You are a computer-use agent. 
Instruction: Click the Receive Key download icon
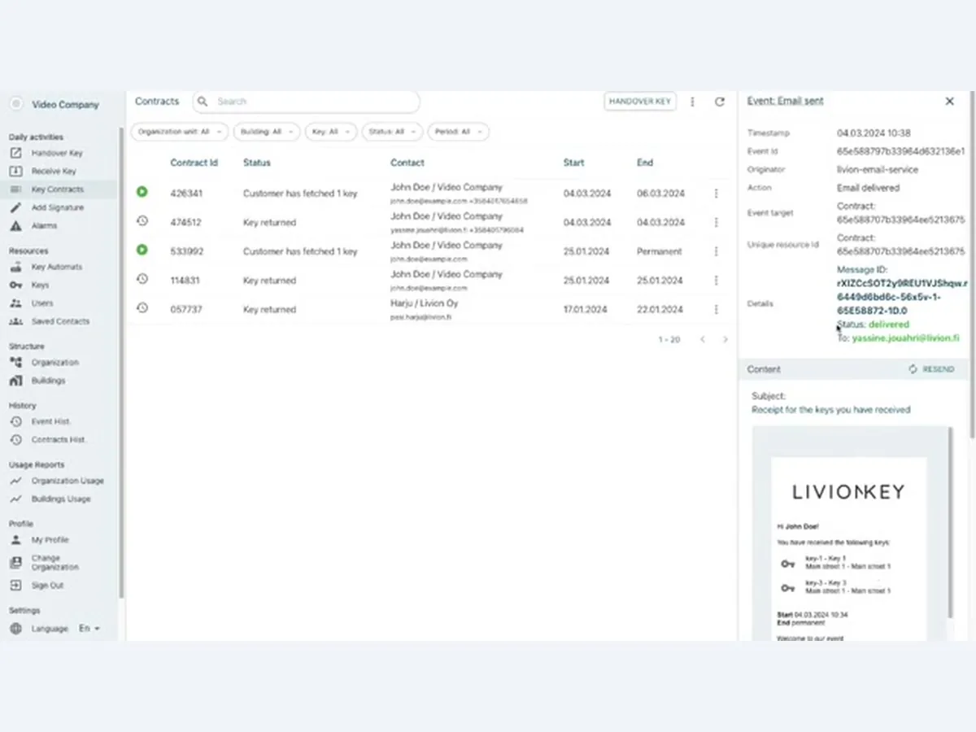point(15,171)
